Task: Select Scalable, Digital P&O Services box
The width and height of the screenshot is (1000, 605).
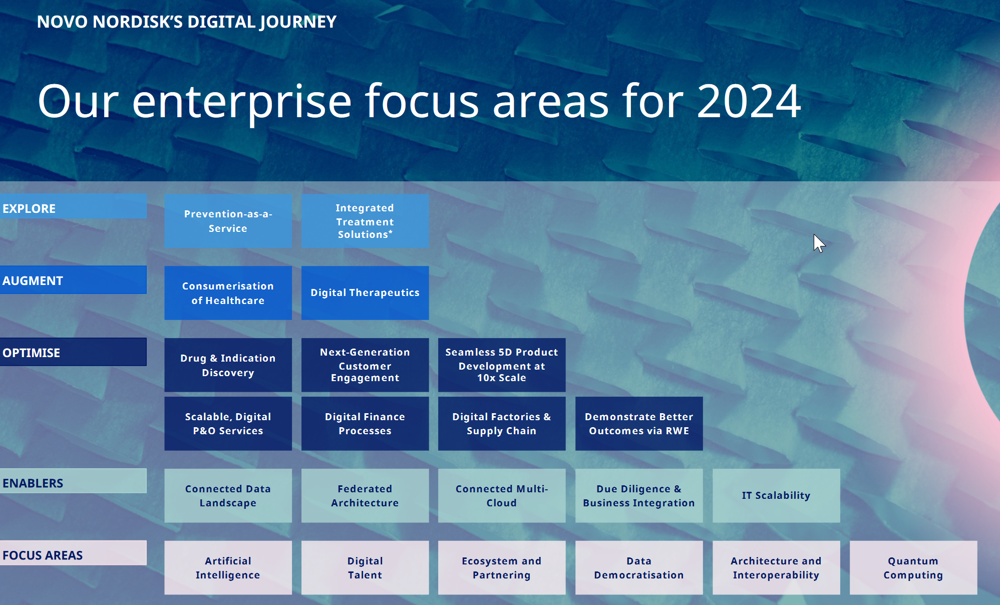Action: [x=228, y=424]
